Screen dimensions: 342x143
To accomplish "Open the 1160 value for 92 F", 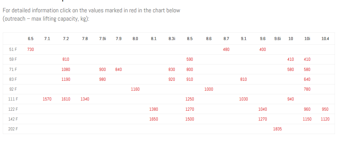I will point(135,89).
